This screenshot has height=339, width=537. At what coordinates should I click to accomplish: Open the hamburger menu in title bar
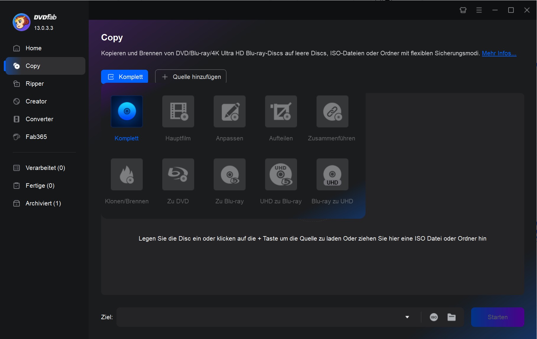[479, 10]
